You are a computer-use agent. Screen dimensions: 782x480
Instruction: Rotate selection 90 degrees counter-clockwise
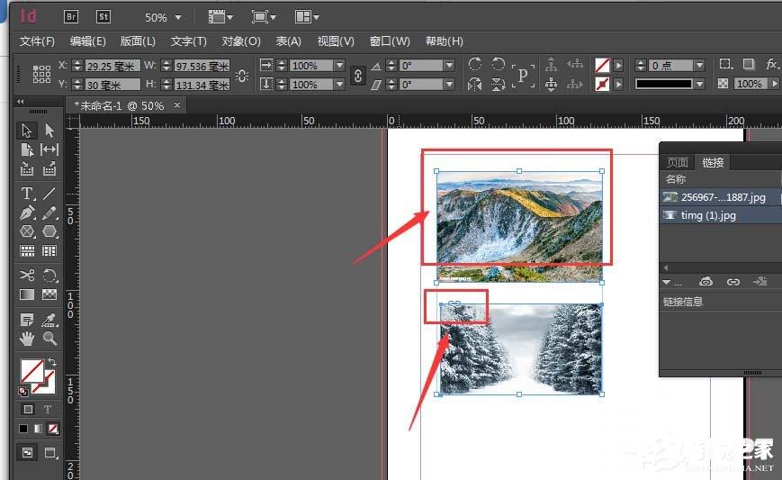click(x=498, y=64)
